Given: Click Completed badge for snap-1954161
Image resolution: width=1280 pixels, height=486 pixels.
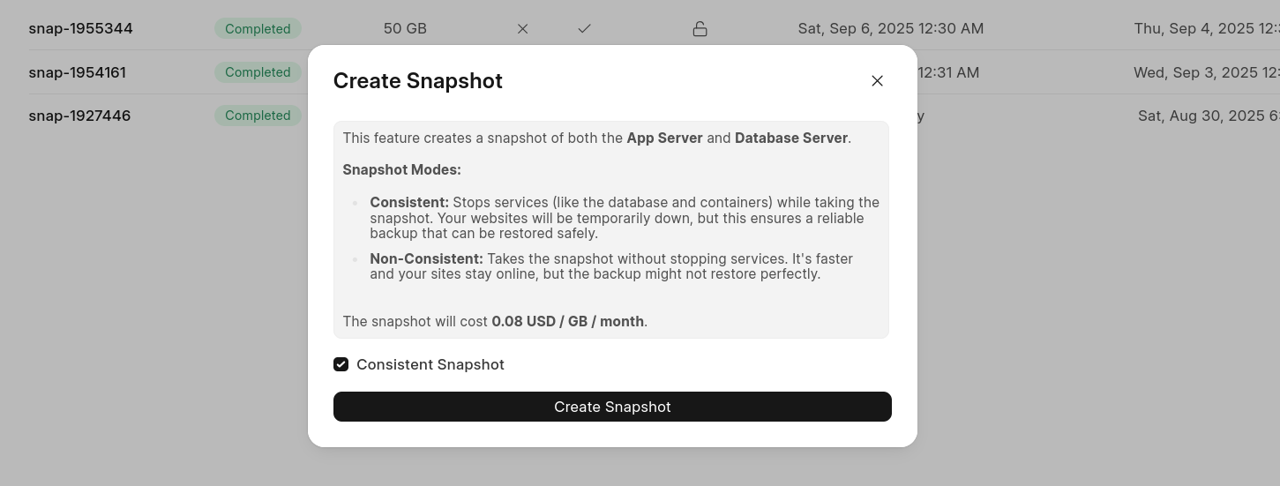Looking at the screenshot, I should [x=258, y=72].
